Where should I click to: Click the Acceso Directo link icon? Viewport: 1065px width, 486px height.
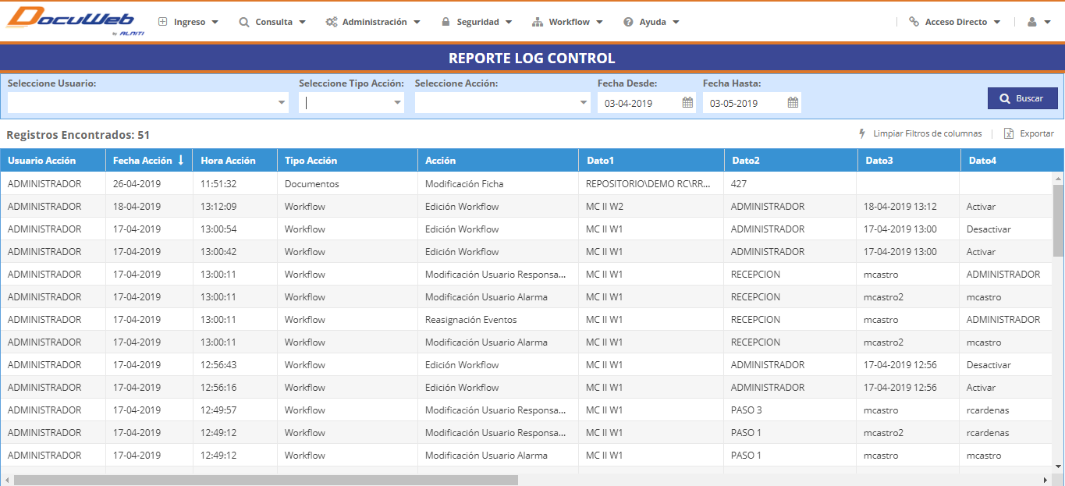pos(914,22)
